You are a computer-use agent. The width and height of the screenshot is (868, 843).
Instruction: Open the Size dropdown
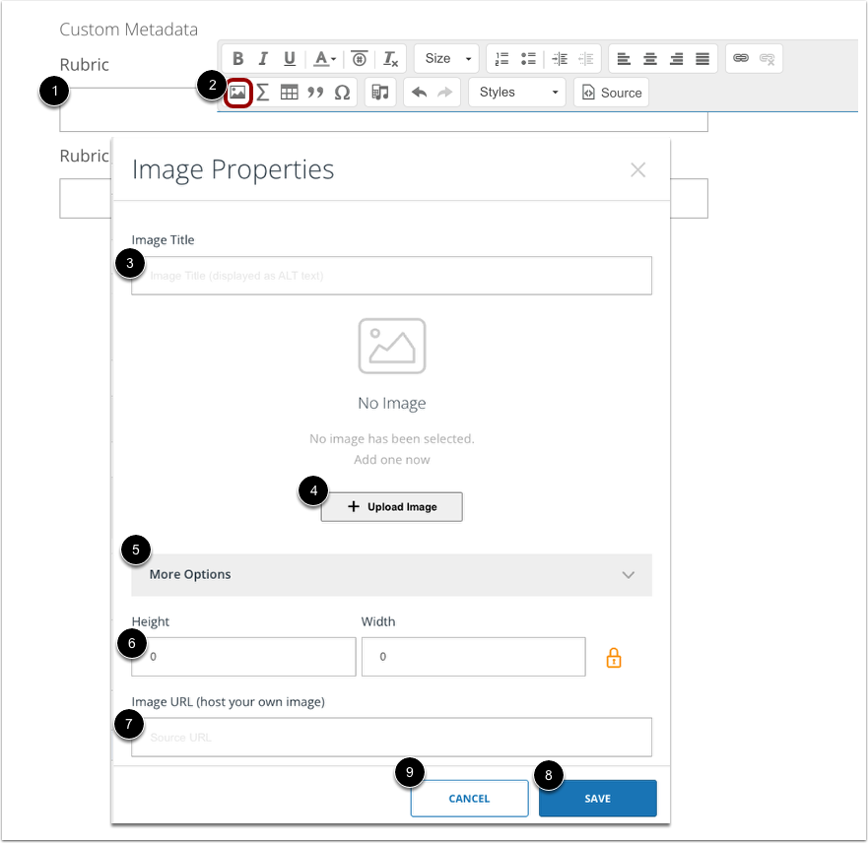(x=445, y=58)
